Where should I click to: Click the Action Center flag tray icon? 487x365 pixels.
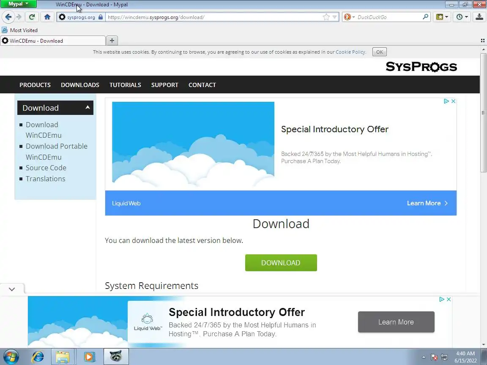coord(434,357)
